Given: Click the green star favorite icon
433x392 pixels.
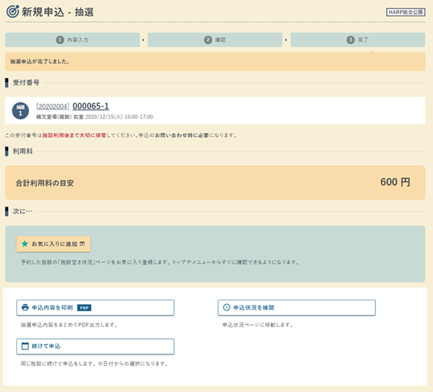Looking at the screenshot, I should point(25,243).
